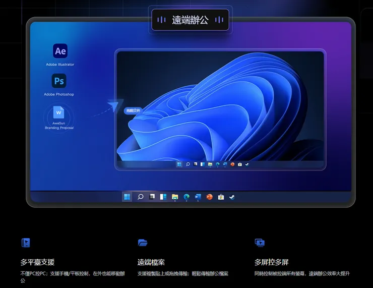Viewport: 373px width, 288px height.
Task: Open Search in the inner remote window taskbar
Action: pos(188,164)
